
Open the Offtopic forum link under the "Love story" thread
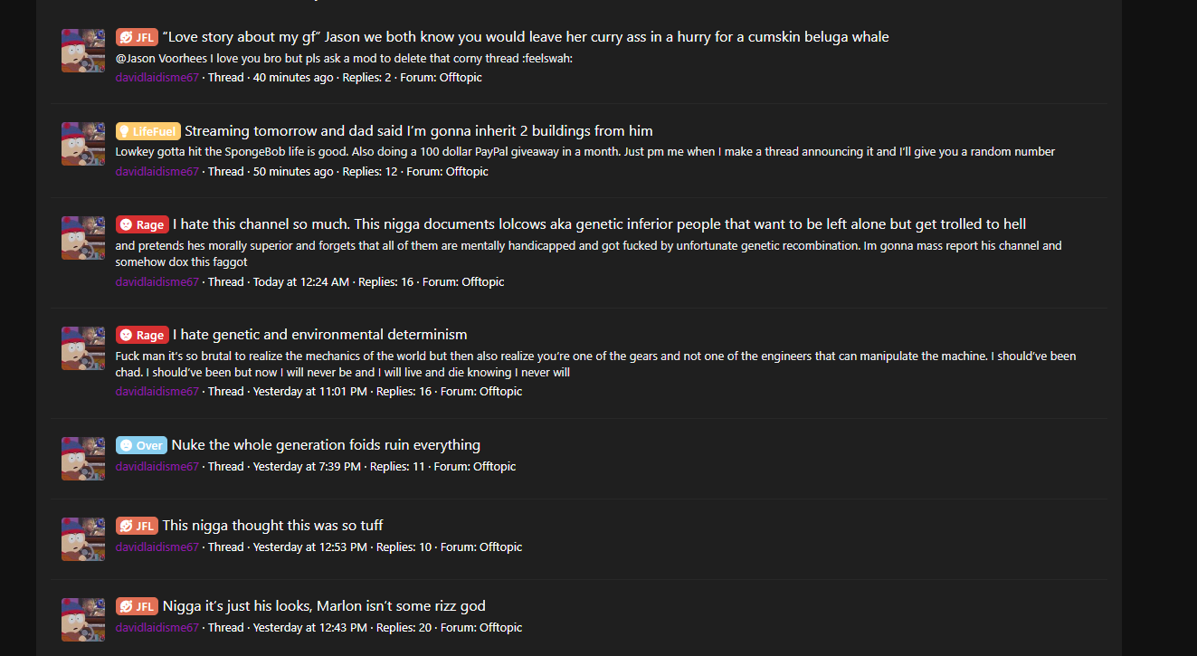(x=461, y=78)
